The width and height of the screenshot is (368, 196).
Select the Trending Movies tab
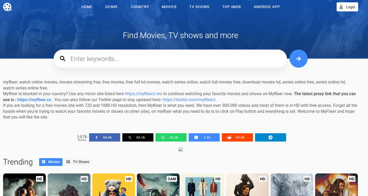51,162
